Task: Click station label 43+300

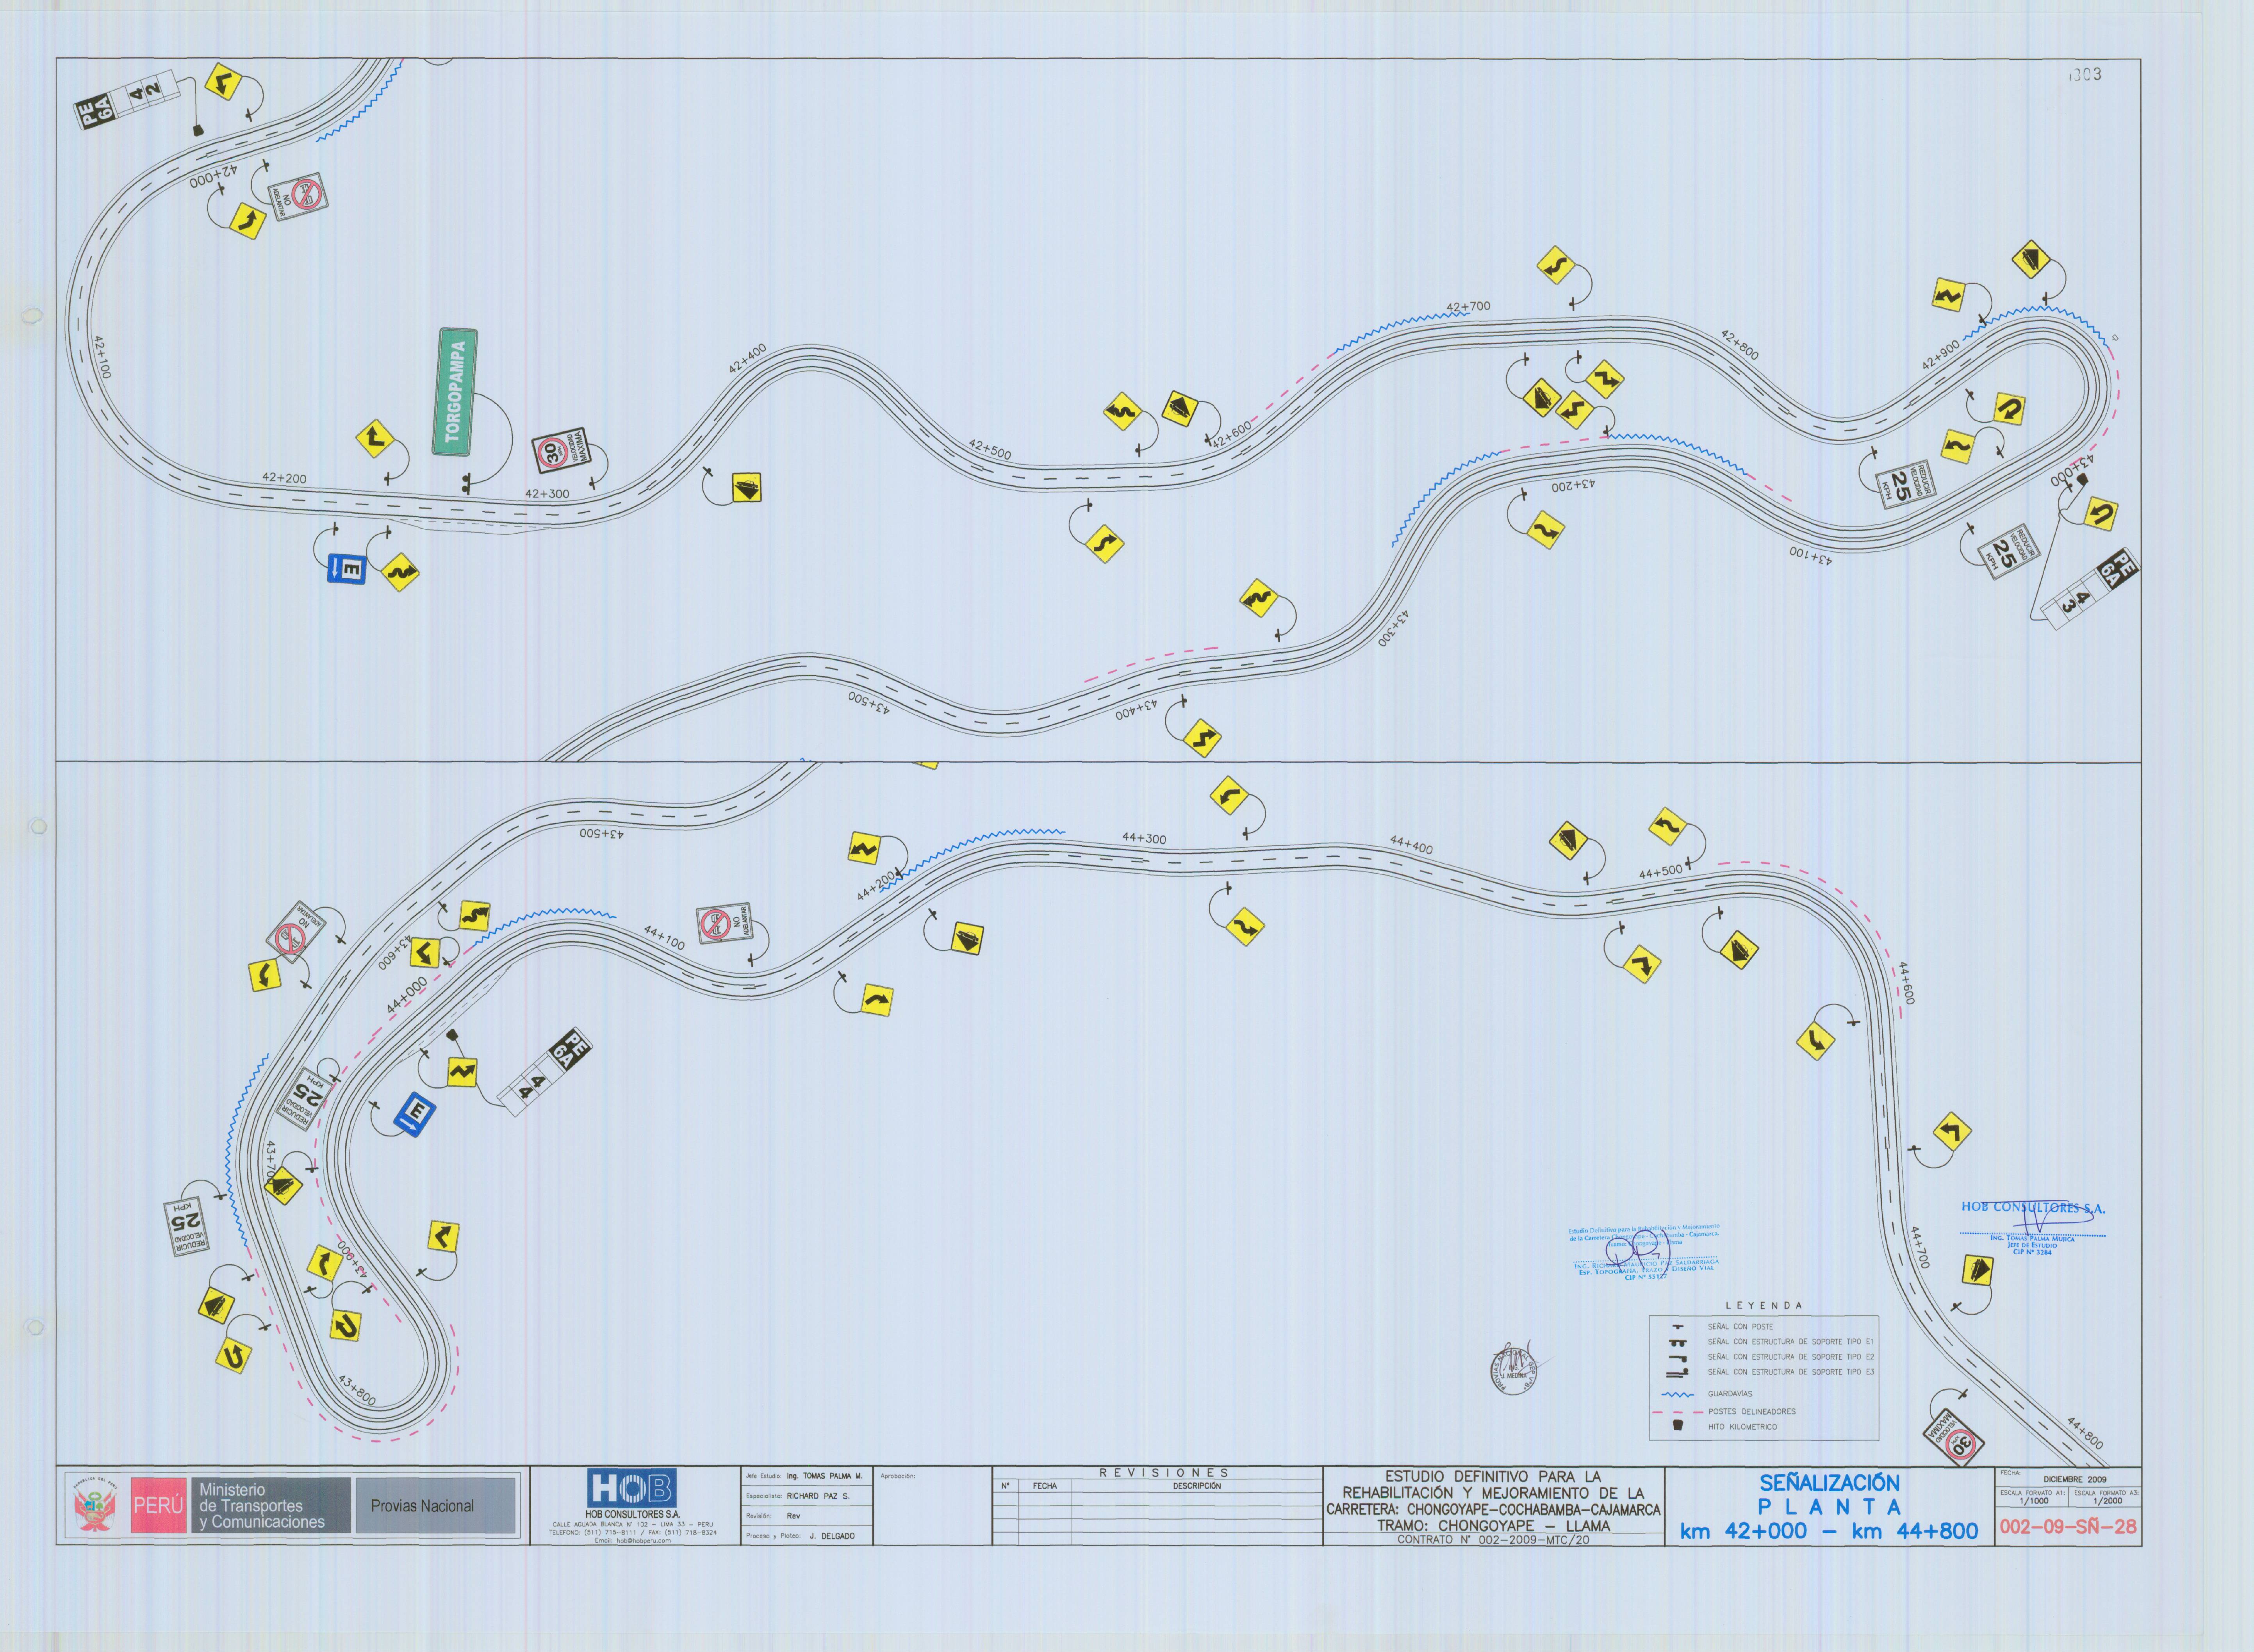Action: (1393, 628)
